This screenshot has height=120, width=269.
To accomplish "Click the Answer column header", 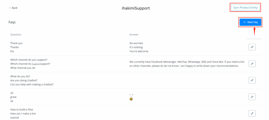I will pos(134,34).
